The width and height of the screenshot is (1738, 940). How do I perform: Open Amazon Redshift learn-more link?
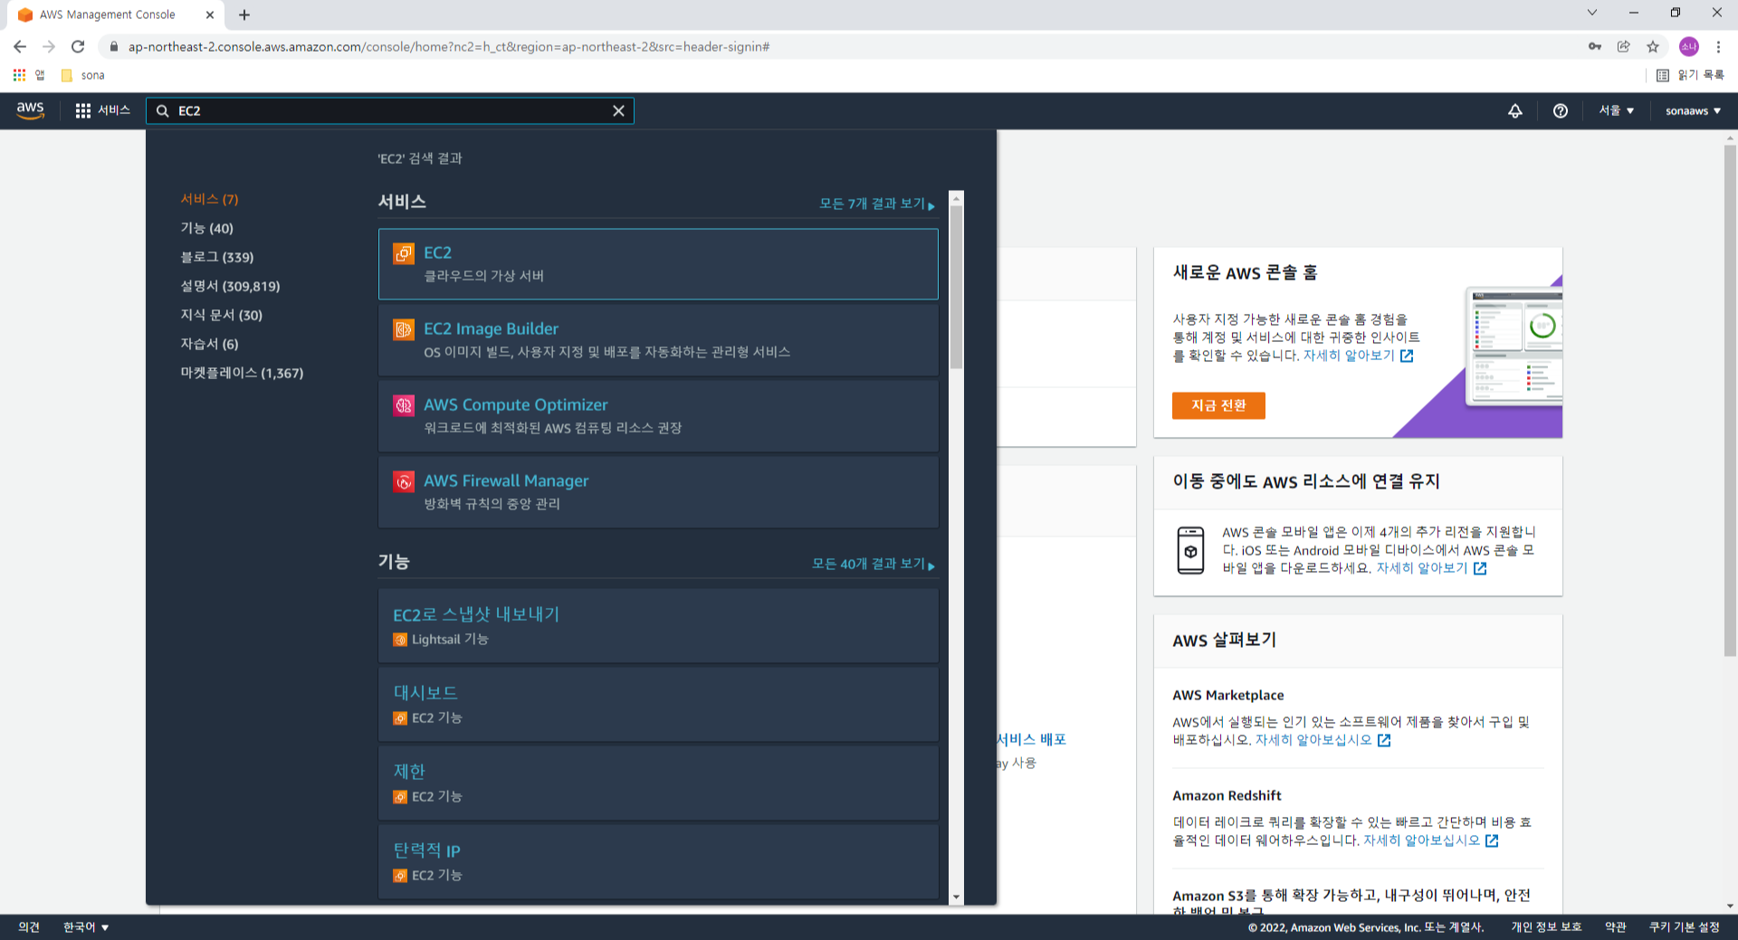coord(1431,840)
